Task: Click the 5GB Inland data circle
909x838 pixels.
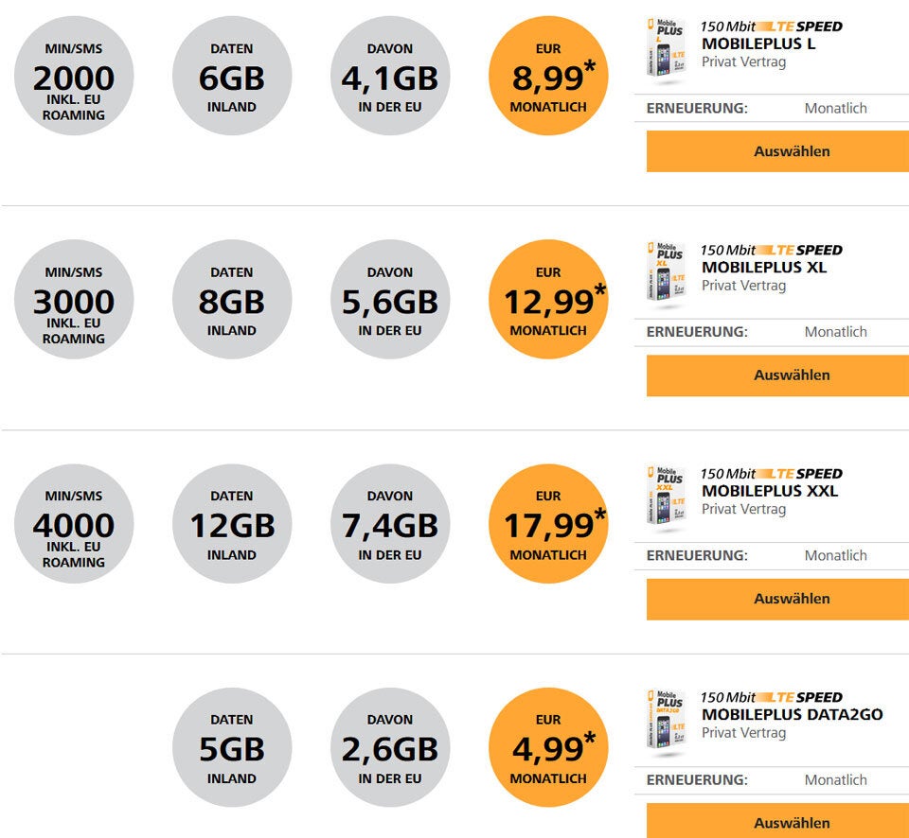Action: [x=232, y=747]
